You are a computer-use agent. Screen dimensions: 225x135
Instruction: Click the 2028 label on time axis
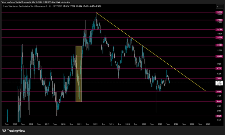pos(192,124)
